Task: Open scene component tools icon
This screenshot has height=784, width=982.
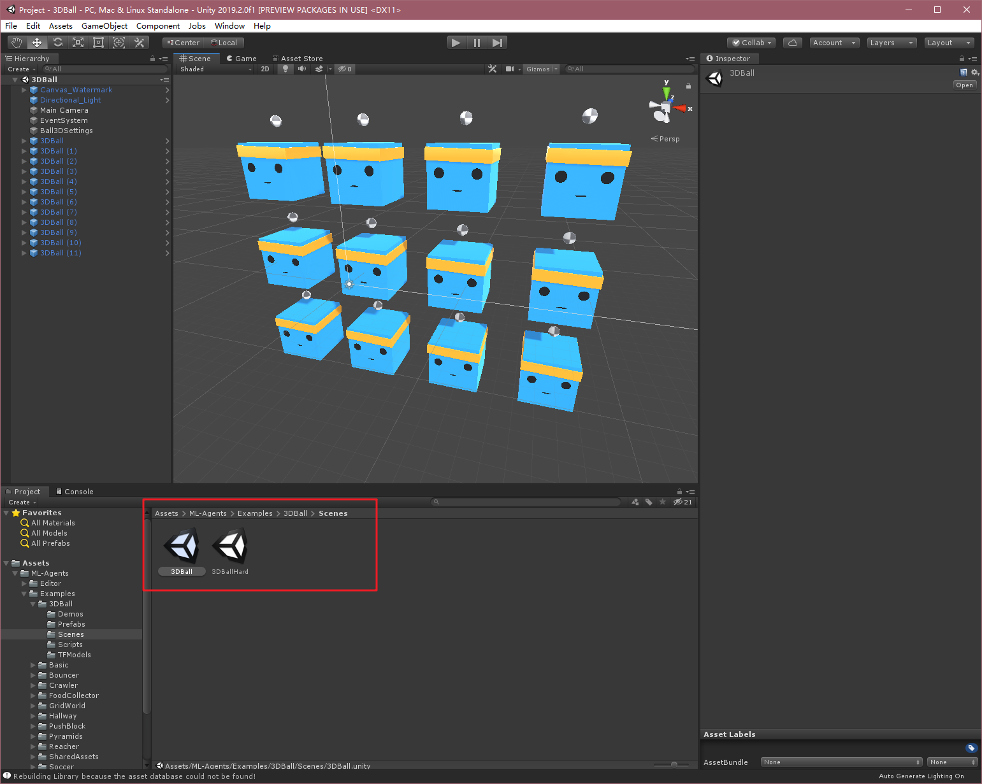Action: click(493, 69)
